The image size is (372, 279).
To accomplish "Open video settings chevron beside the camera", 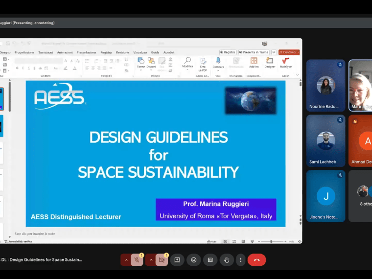I will pyautogui.click(x=151, y=260).
